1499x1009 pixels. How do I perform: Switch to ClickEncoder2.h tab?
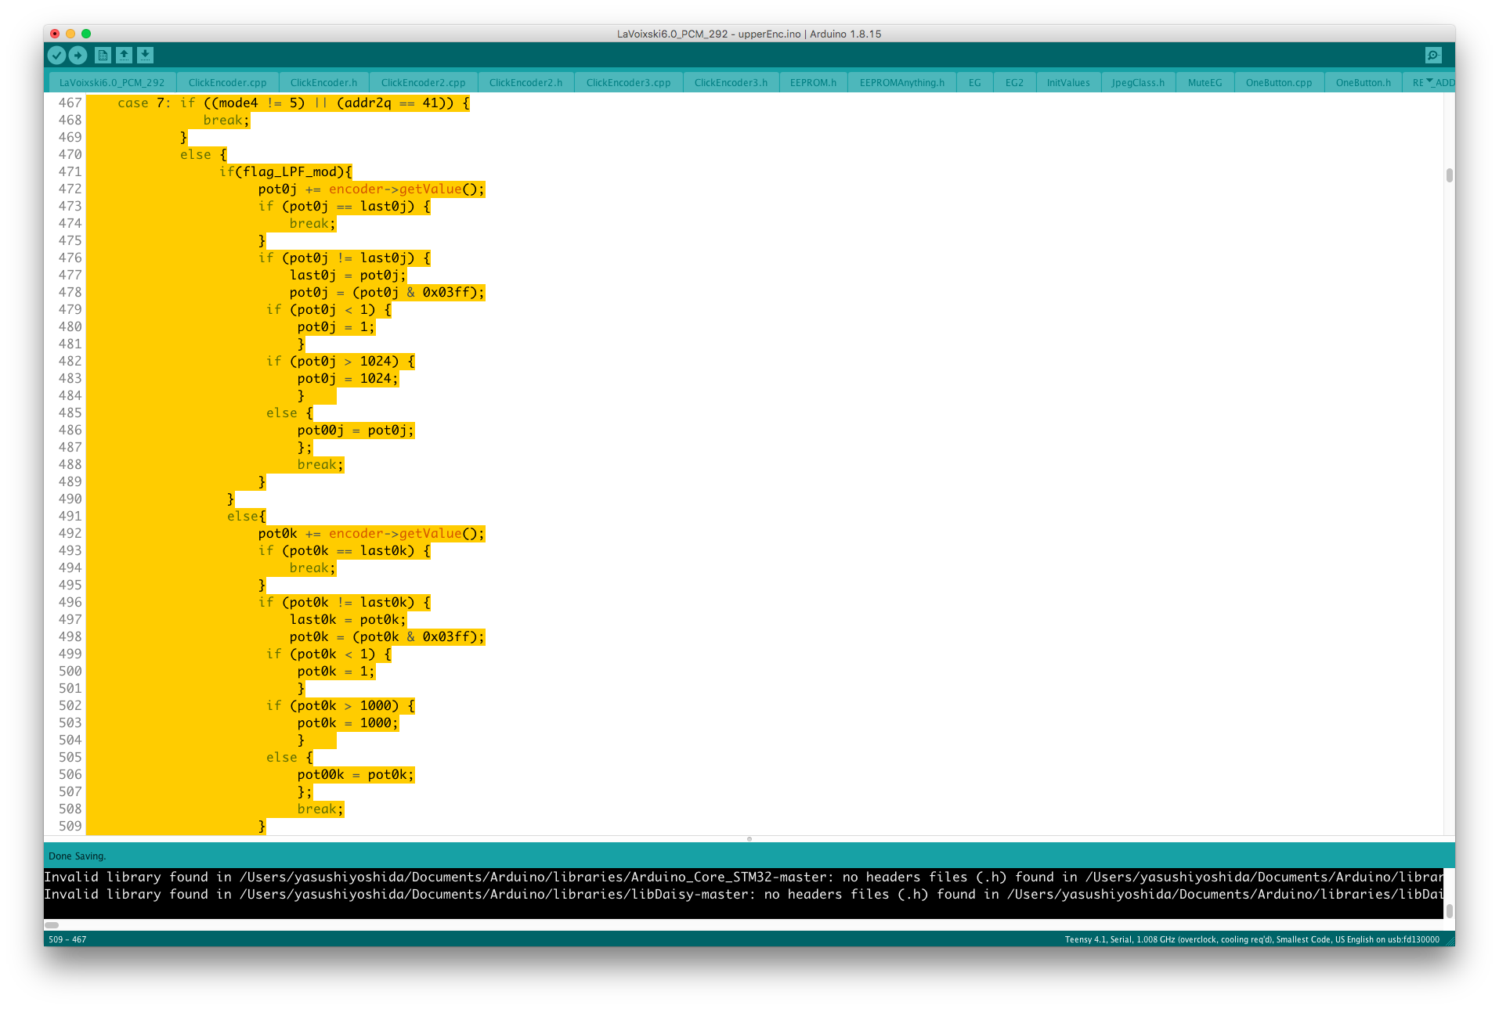(x=526, y=82)
